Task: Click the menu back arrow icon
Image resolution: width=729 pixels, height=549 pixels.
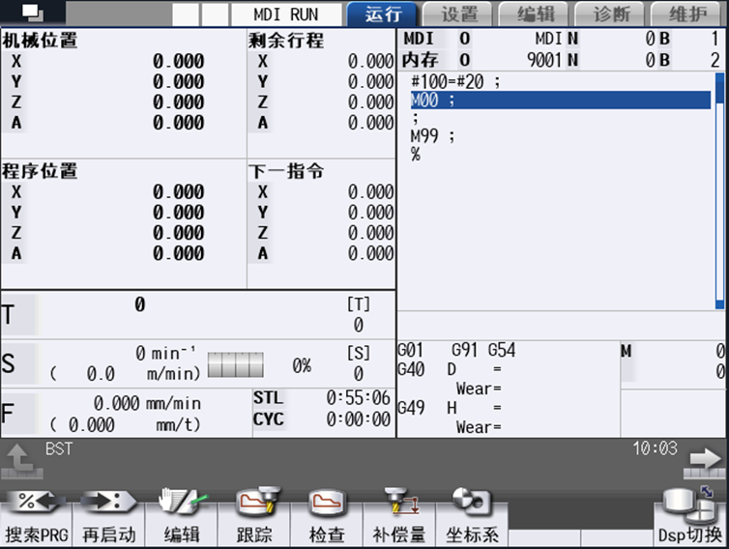Action: 20,461
